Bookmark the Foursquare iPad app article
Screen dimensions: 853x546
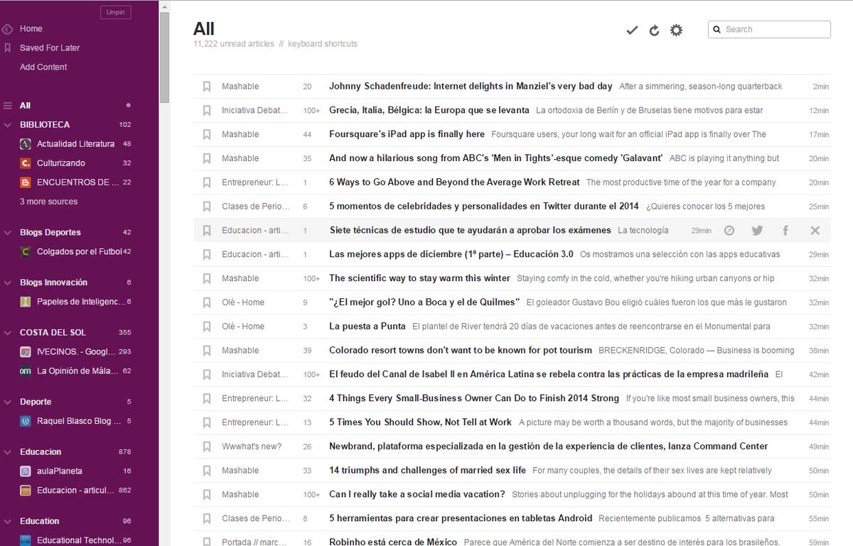coord(207,134)
